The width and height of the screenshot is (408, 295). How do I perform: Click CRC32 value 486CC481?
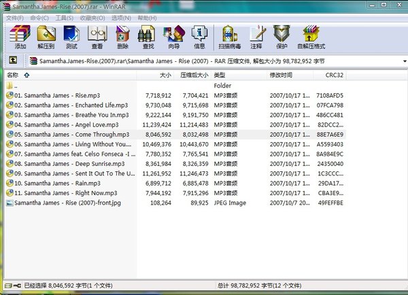tap(330, 115)
